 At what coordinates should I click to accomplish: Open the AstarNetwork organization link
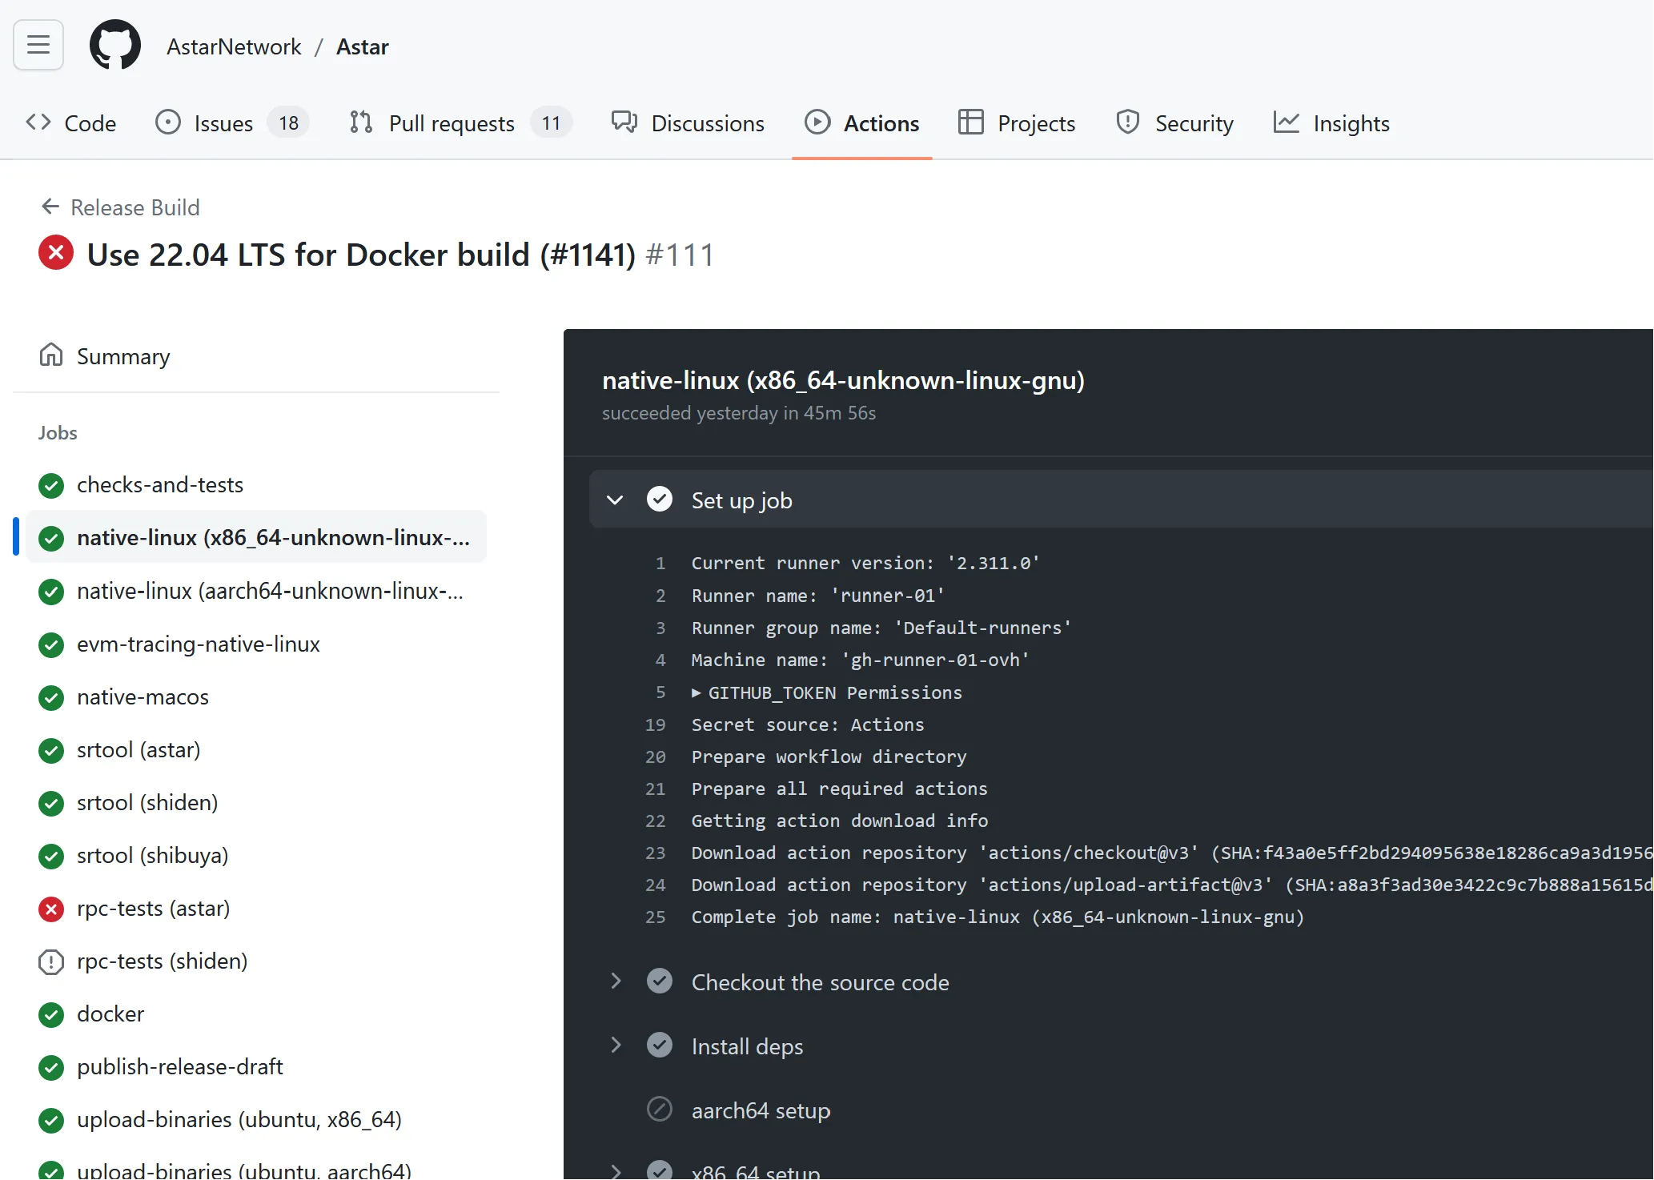(234, 46)
